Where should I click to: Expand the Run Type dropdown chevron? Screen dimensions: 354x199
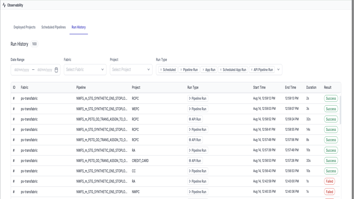(x=278, y=70)
